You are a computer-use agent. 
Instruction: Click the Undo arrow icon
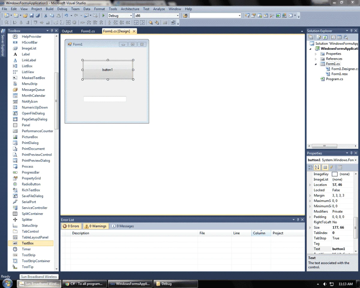pyautogui.click(x=66, y=16)
